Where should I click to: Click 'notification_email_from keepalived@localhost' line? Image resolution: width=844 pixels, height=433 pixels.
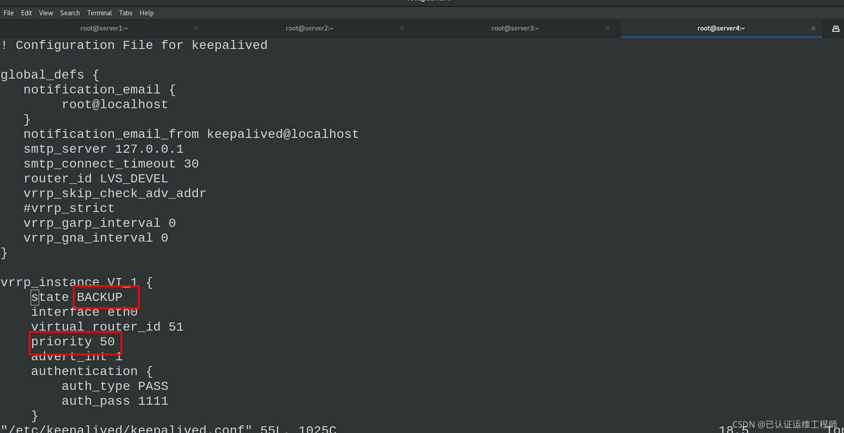point(191,134)
